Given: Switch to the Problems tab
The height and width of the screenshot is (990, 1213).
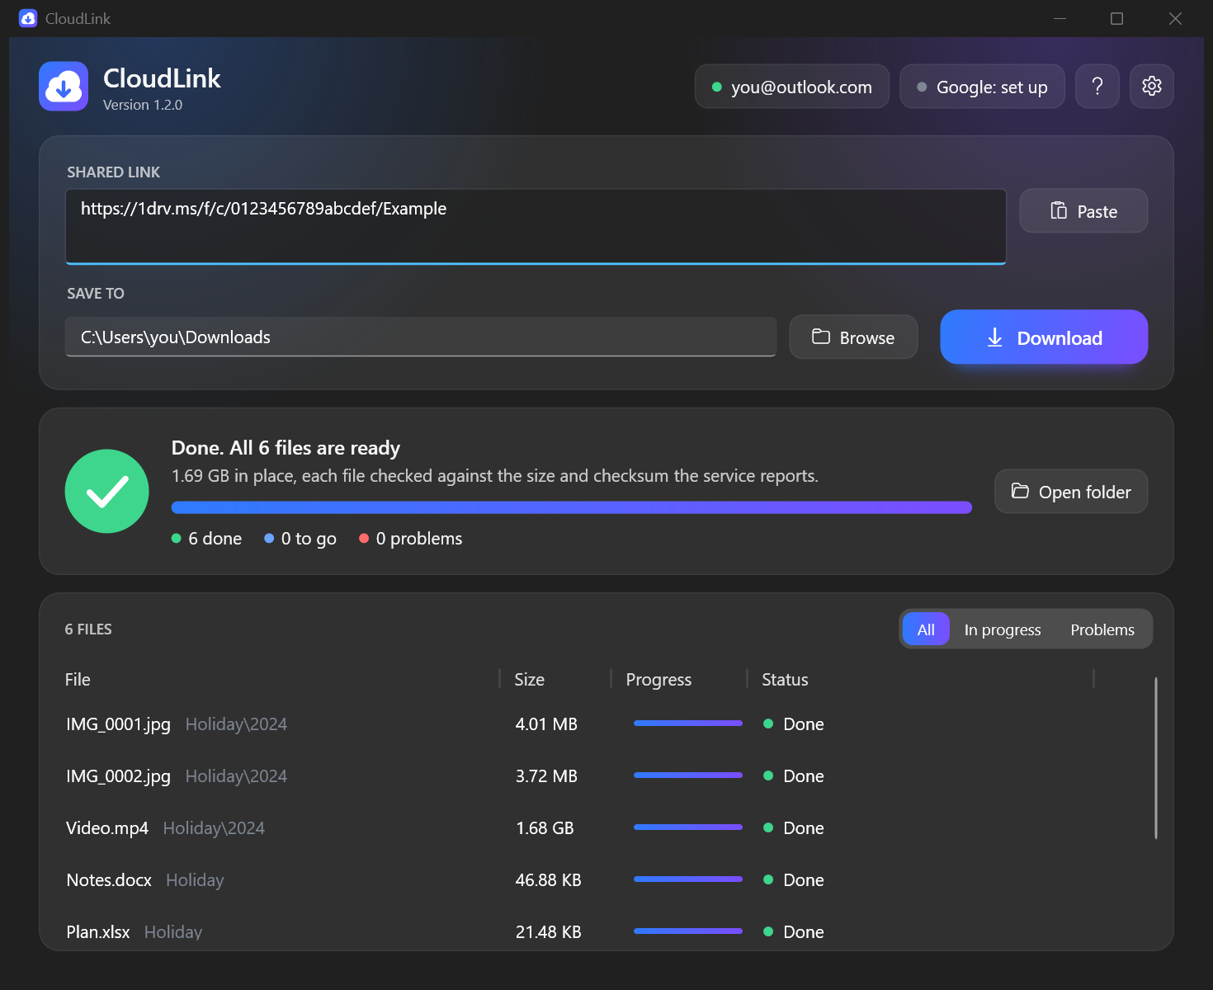Looking at the screenshot, I should [x=1102, y=629].
